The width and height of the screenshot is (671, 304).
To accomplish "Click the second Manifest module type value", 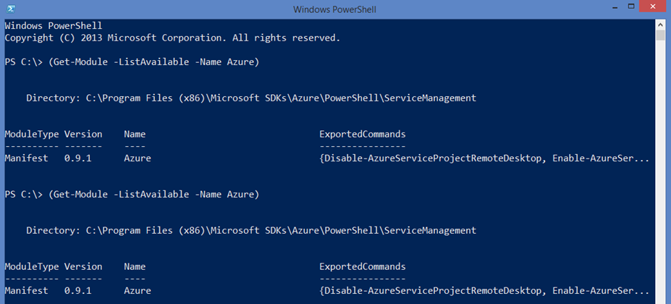I will pos(27,291).
